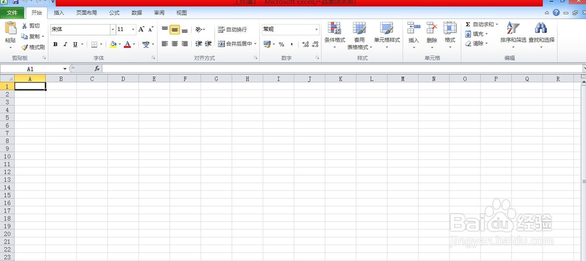The height and width of the screenshot is (261, 586).
Task: Align text right
Action: click(x=185, y=44)
